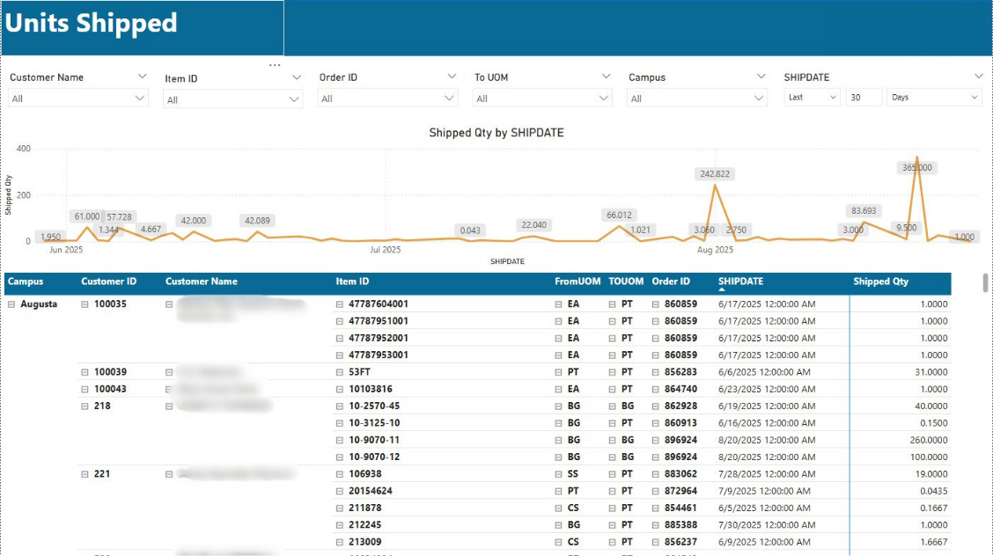Open the More options ellipsis above the slicers
This screenshot has height=556, width=993.
tap(275, 63)
